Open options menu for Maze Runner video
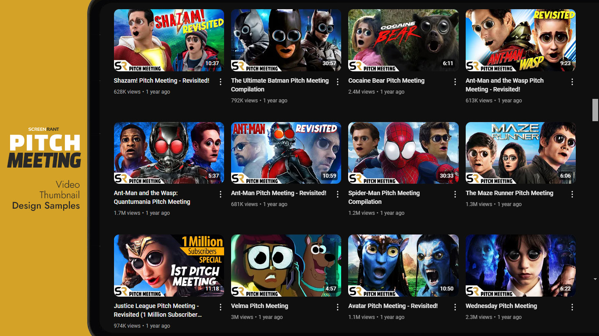This screenshot has width=599, height=336. point(572,194)
